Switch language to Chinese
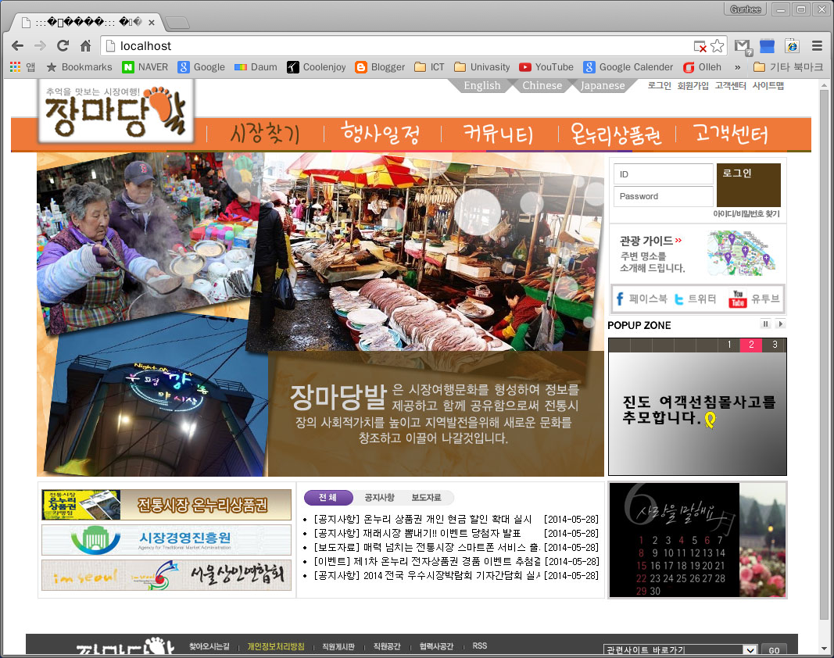834x658 pixels. tap(542, 86)
